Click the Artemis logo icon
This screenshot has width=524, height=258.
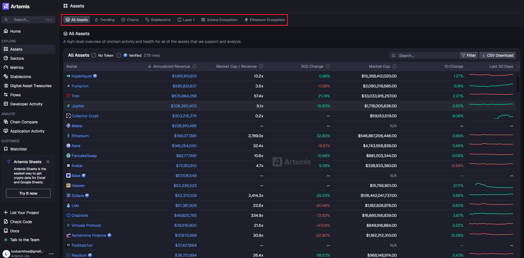tap(6, 6)
